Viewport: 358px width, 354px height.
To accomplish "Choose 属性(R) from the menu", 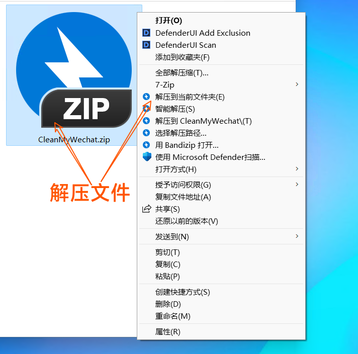I will (x=221, y=331).
